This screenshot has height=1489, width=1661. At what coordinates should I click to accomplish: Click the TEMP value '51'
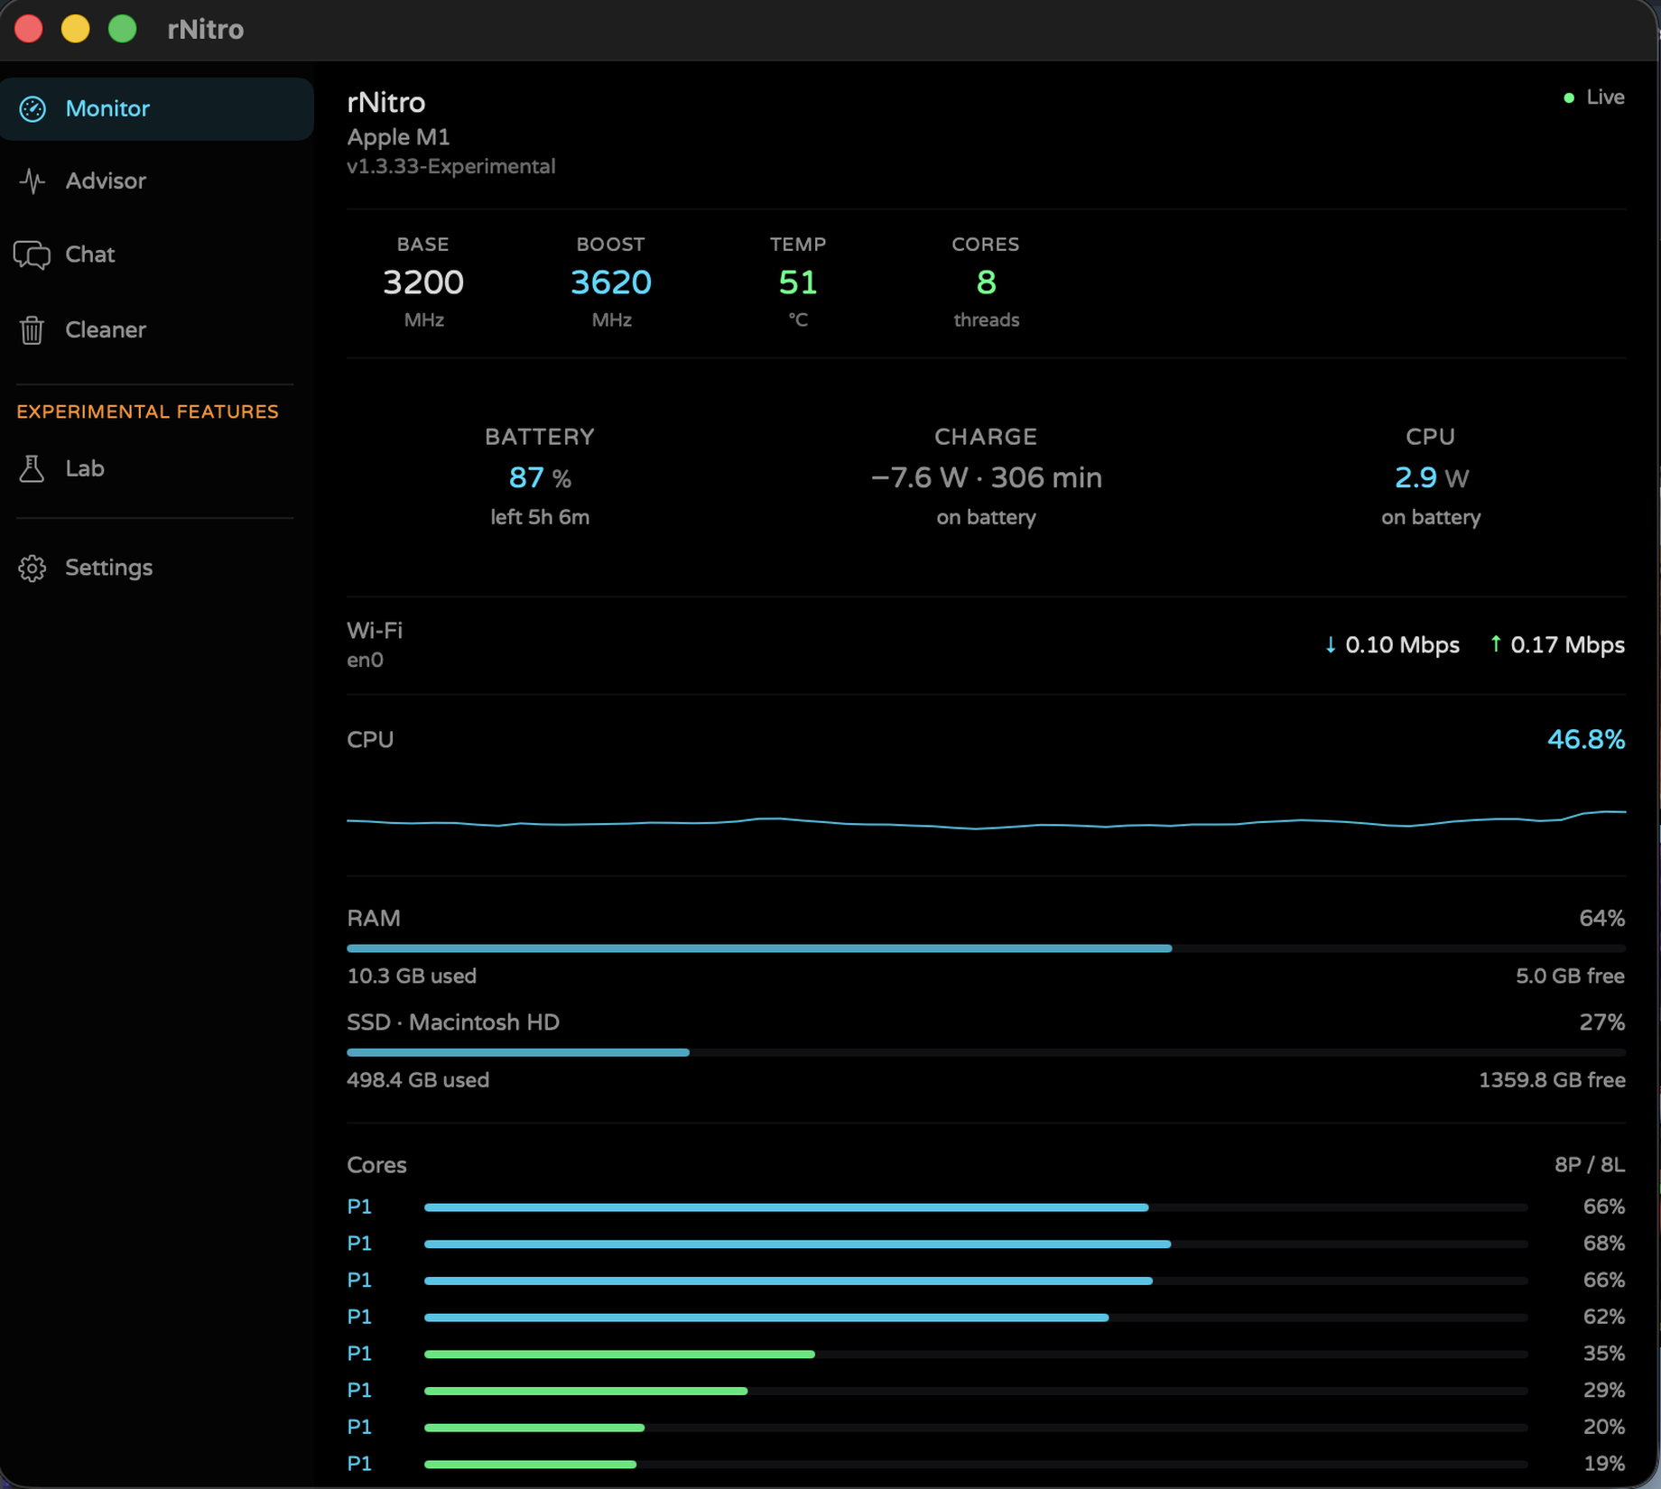(798, 283)
